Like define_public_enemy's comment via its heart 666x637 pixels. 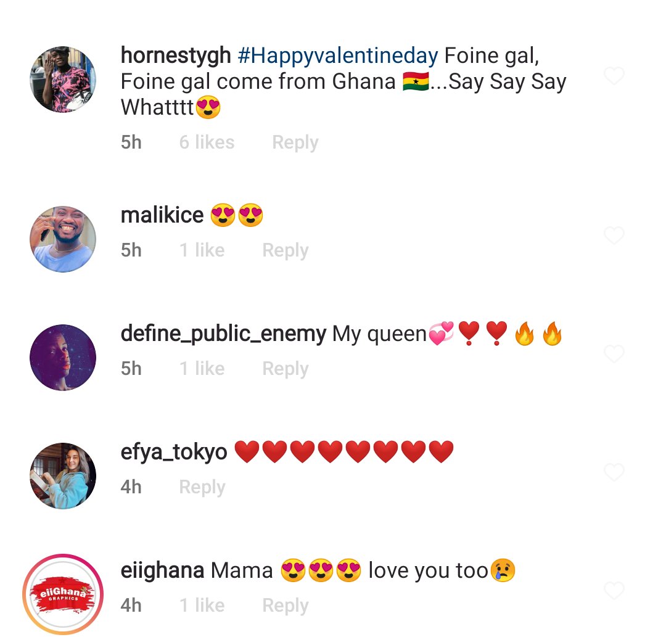[614, 354]
